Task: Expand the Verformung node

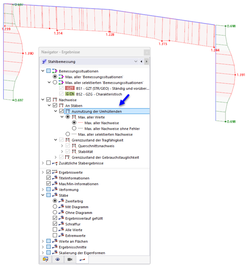Action: (43, 189)
